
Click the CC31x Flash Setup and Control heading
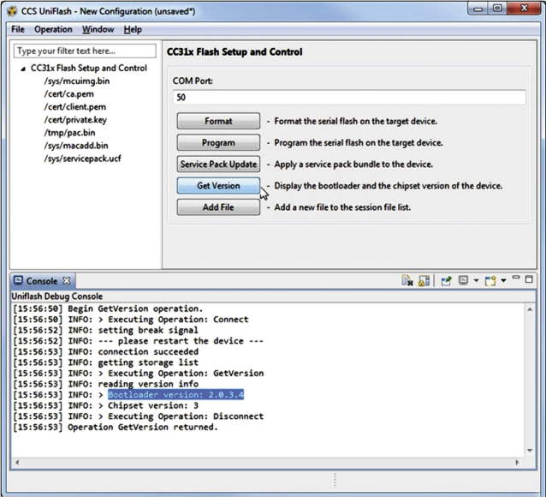234,52
